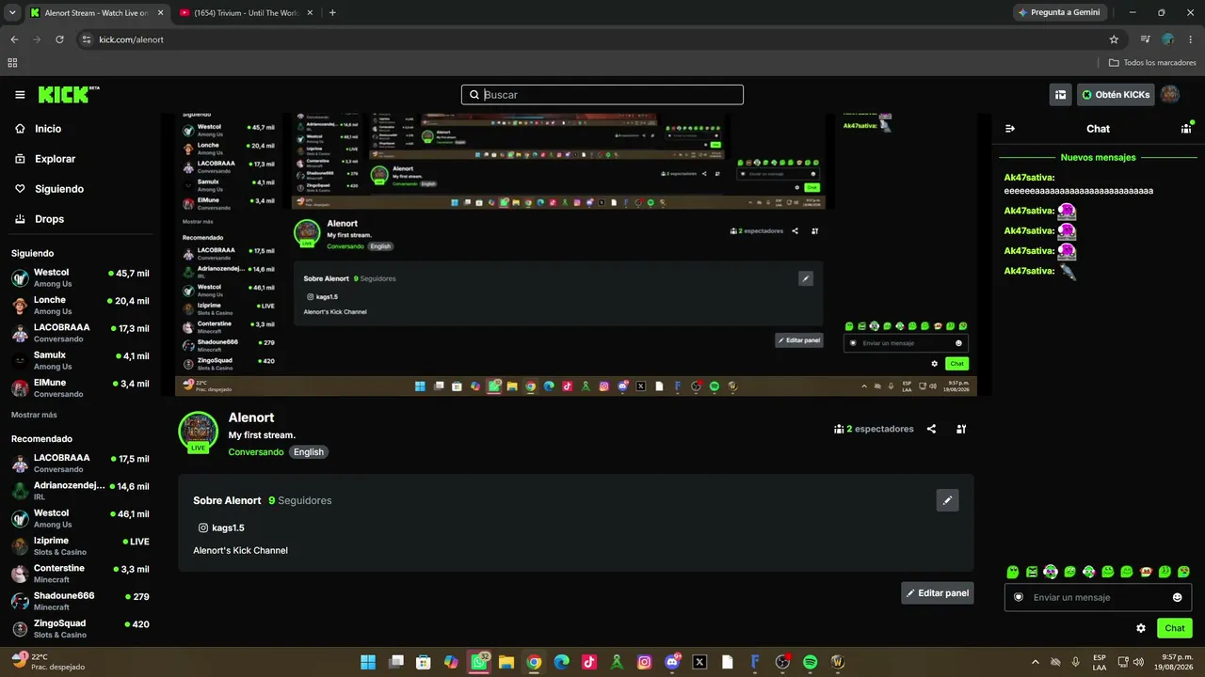Show hidden system tray icons
The height and width of the screenshot is (677, 1205).
click(1036, 662)
